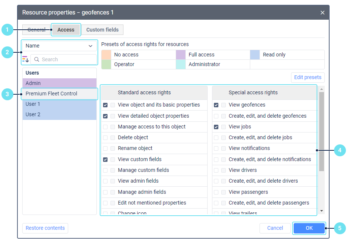Close the Resource properties dialog

(x=322, y=13)
